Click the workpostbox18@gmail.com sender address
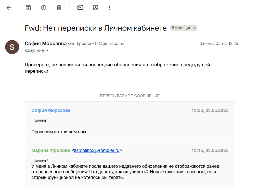The width and height of the screenshot is (260, 192). point(96,44)
